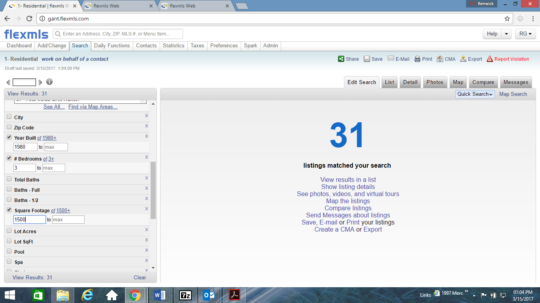540x303 pixels.
Task: Click the Help button
Action: (492, 34)
